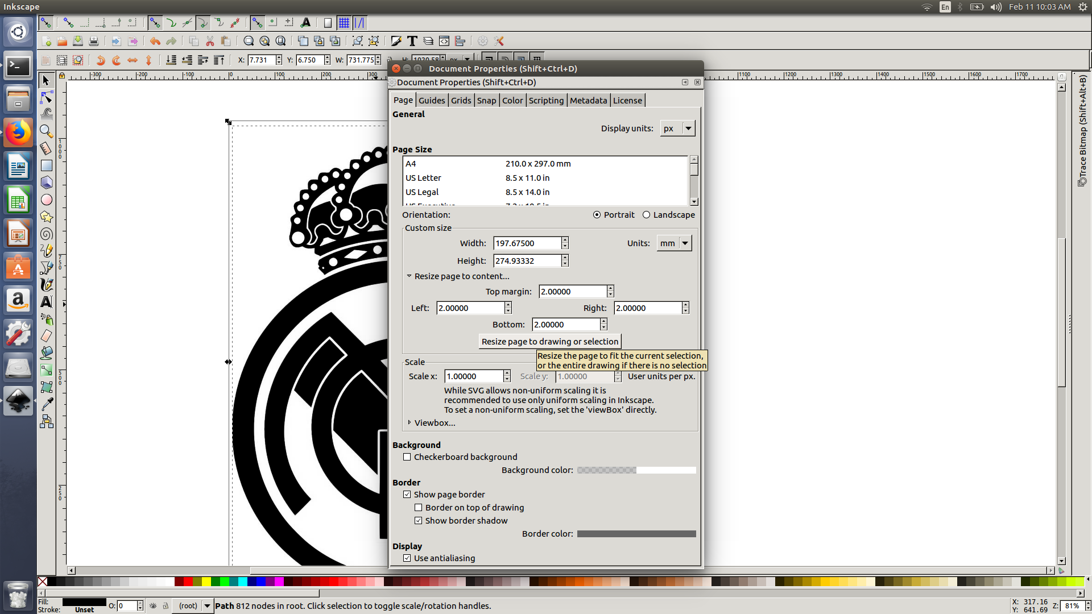Select Portrait orientation

tap(614, 215)
